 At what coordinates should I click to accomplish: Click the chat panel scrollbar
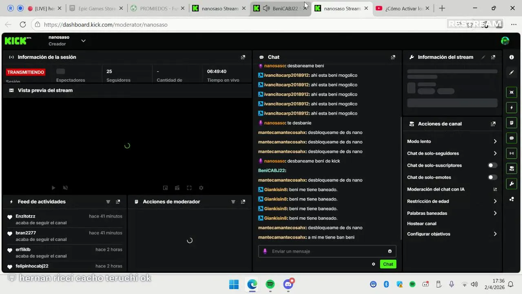pos(401,178)
